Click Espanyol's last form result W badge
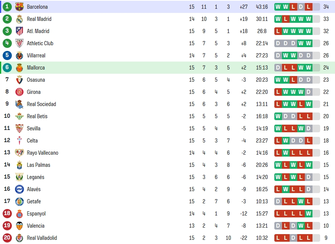The width and height of the screenshot is (335, 244). coord(309,214)
